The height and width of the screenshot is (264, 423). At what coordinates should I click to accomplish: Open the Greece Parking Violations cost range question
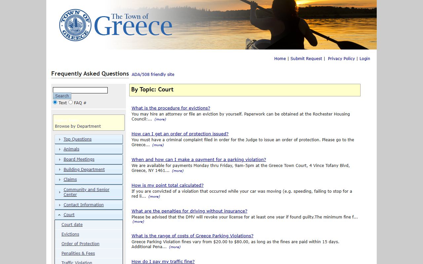pyautogui.click(x=192, y=236)
